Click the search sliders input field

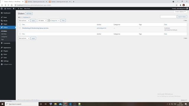pyautogui.click(x=168, y=17)
